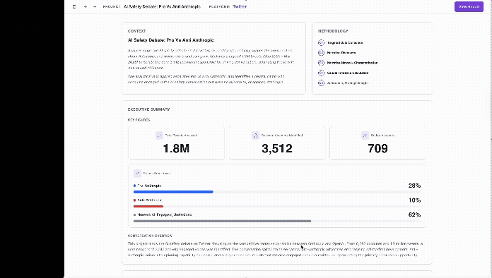Click the 1.8M figure

tap(176, 148)
